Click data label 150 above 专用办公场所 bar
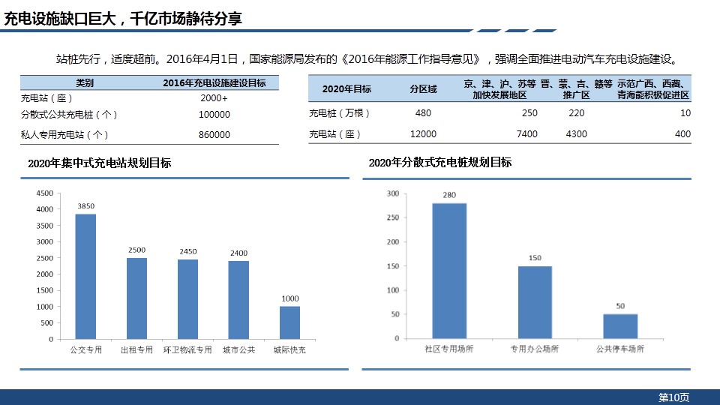Screen dimensions: 720x405 click(x=535, y=258)
